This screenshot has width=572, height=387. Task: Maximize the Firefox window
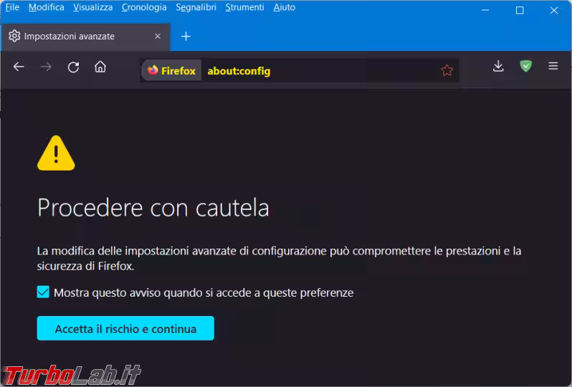click(520, 10)
